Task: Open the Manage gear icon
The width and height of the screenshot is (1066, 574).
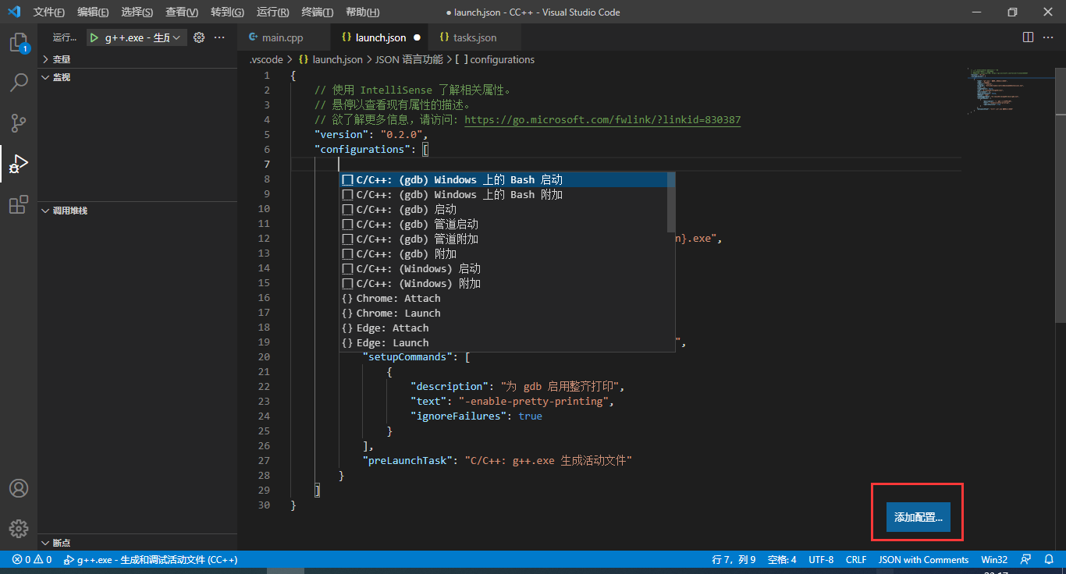Action: click(19, 528)
